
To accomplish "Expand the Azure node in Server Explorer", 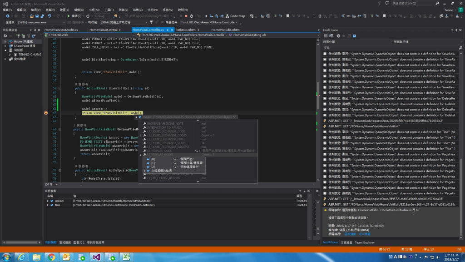I will [x=5, y=41].
